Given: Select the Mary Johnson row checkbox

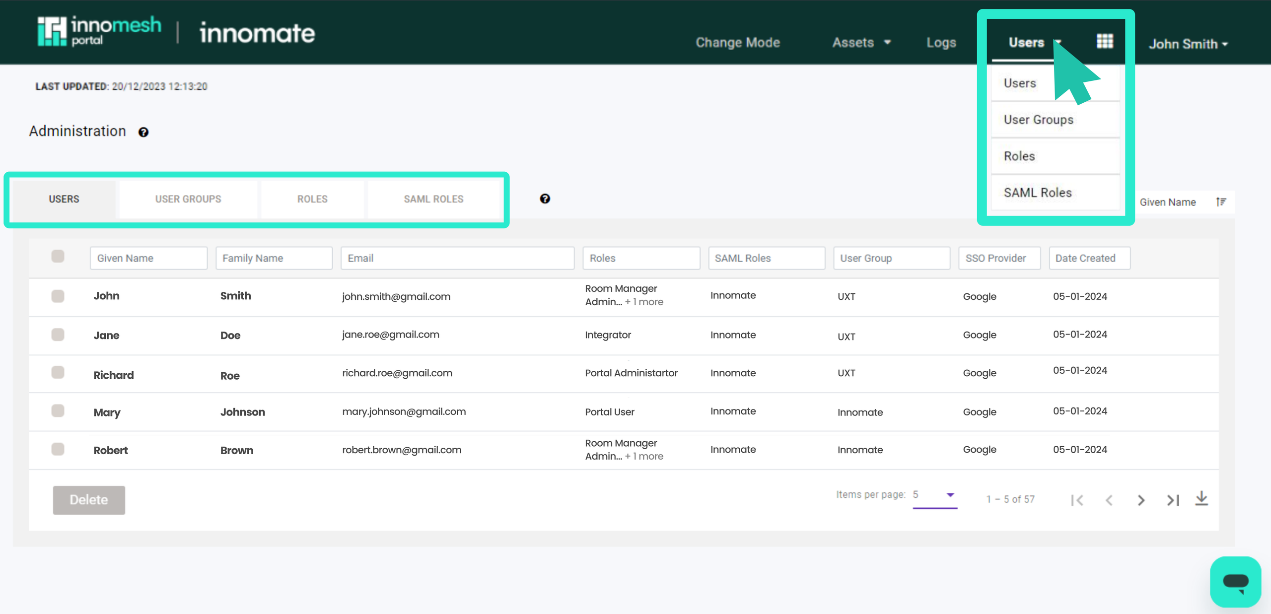Looking at the screenshot, I should click(58, 410).
